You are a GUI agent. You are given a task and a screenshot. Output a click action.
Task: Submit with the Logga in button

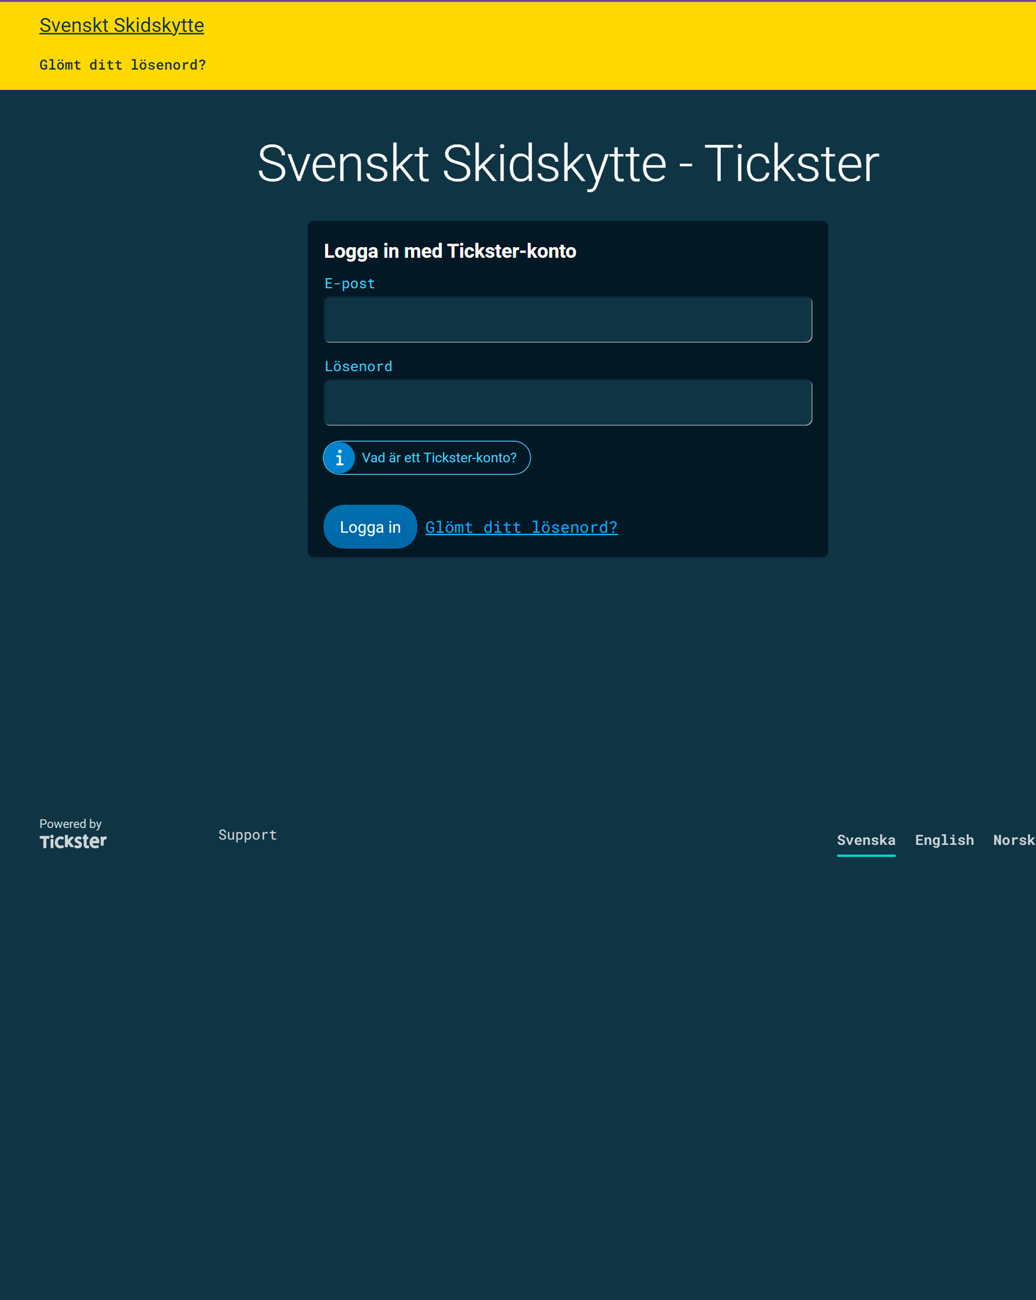click(x=370, y=527)
